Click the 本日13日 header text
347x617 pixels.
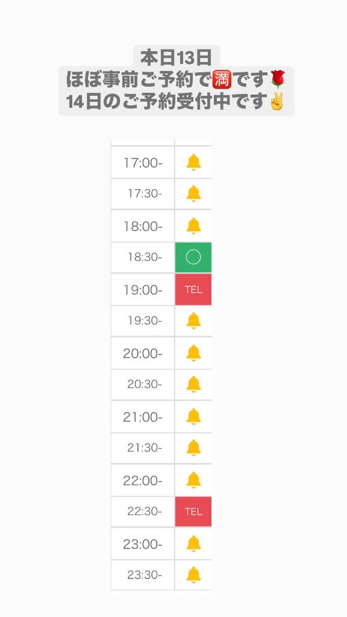pos(177,58)
